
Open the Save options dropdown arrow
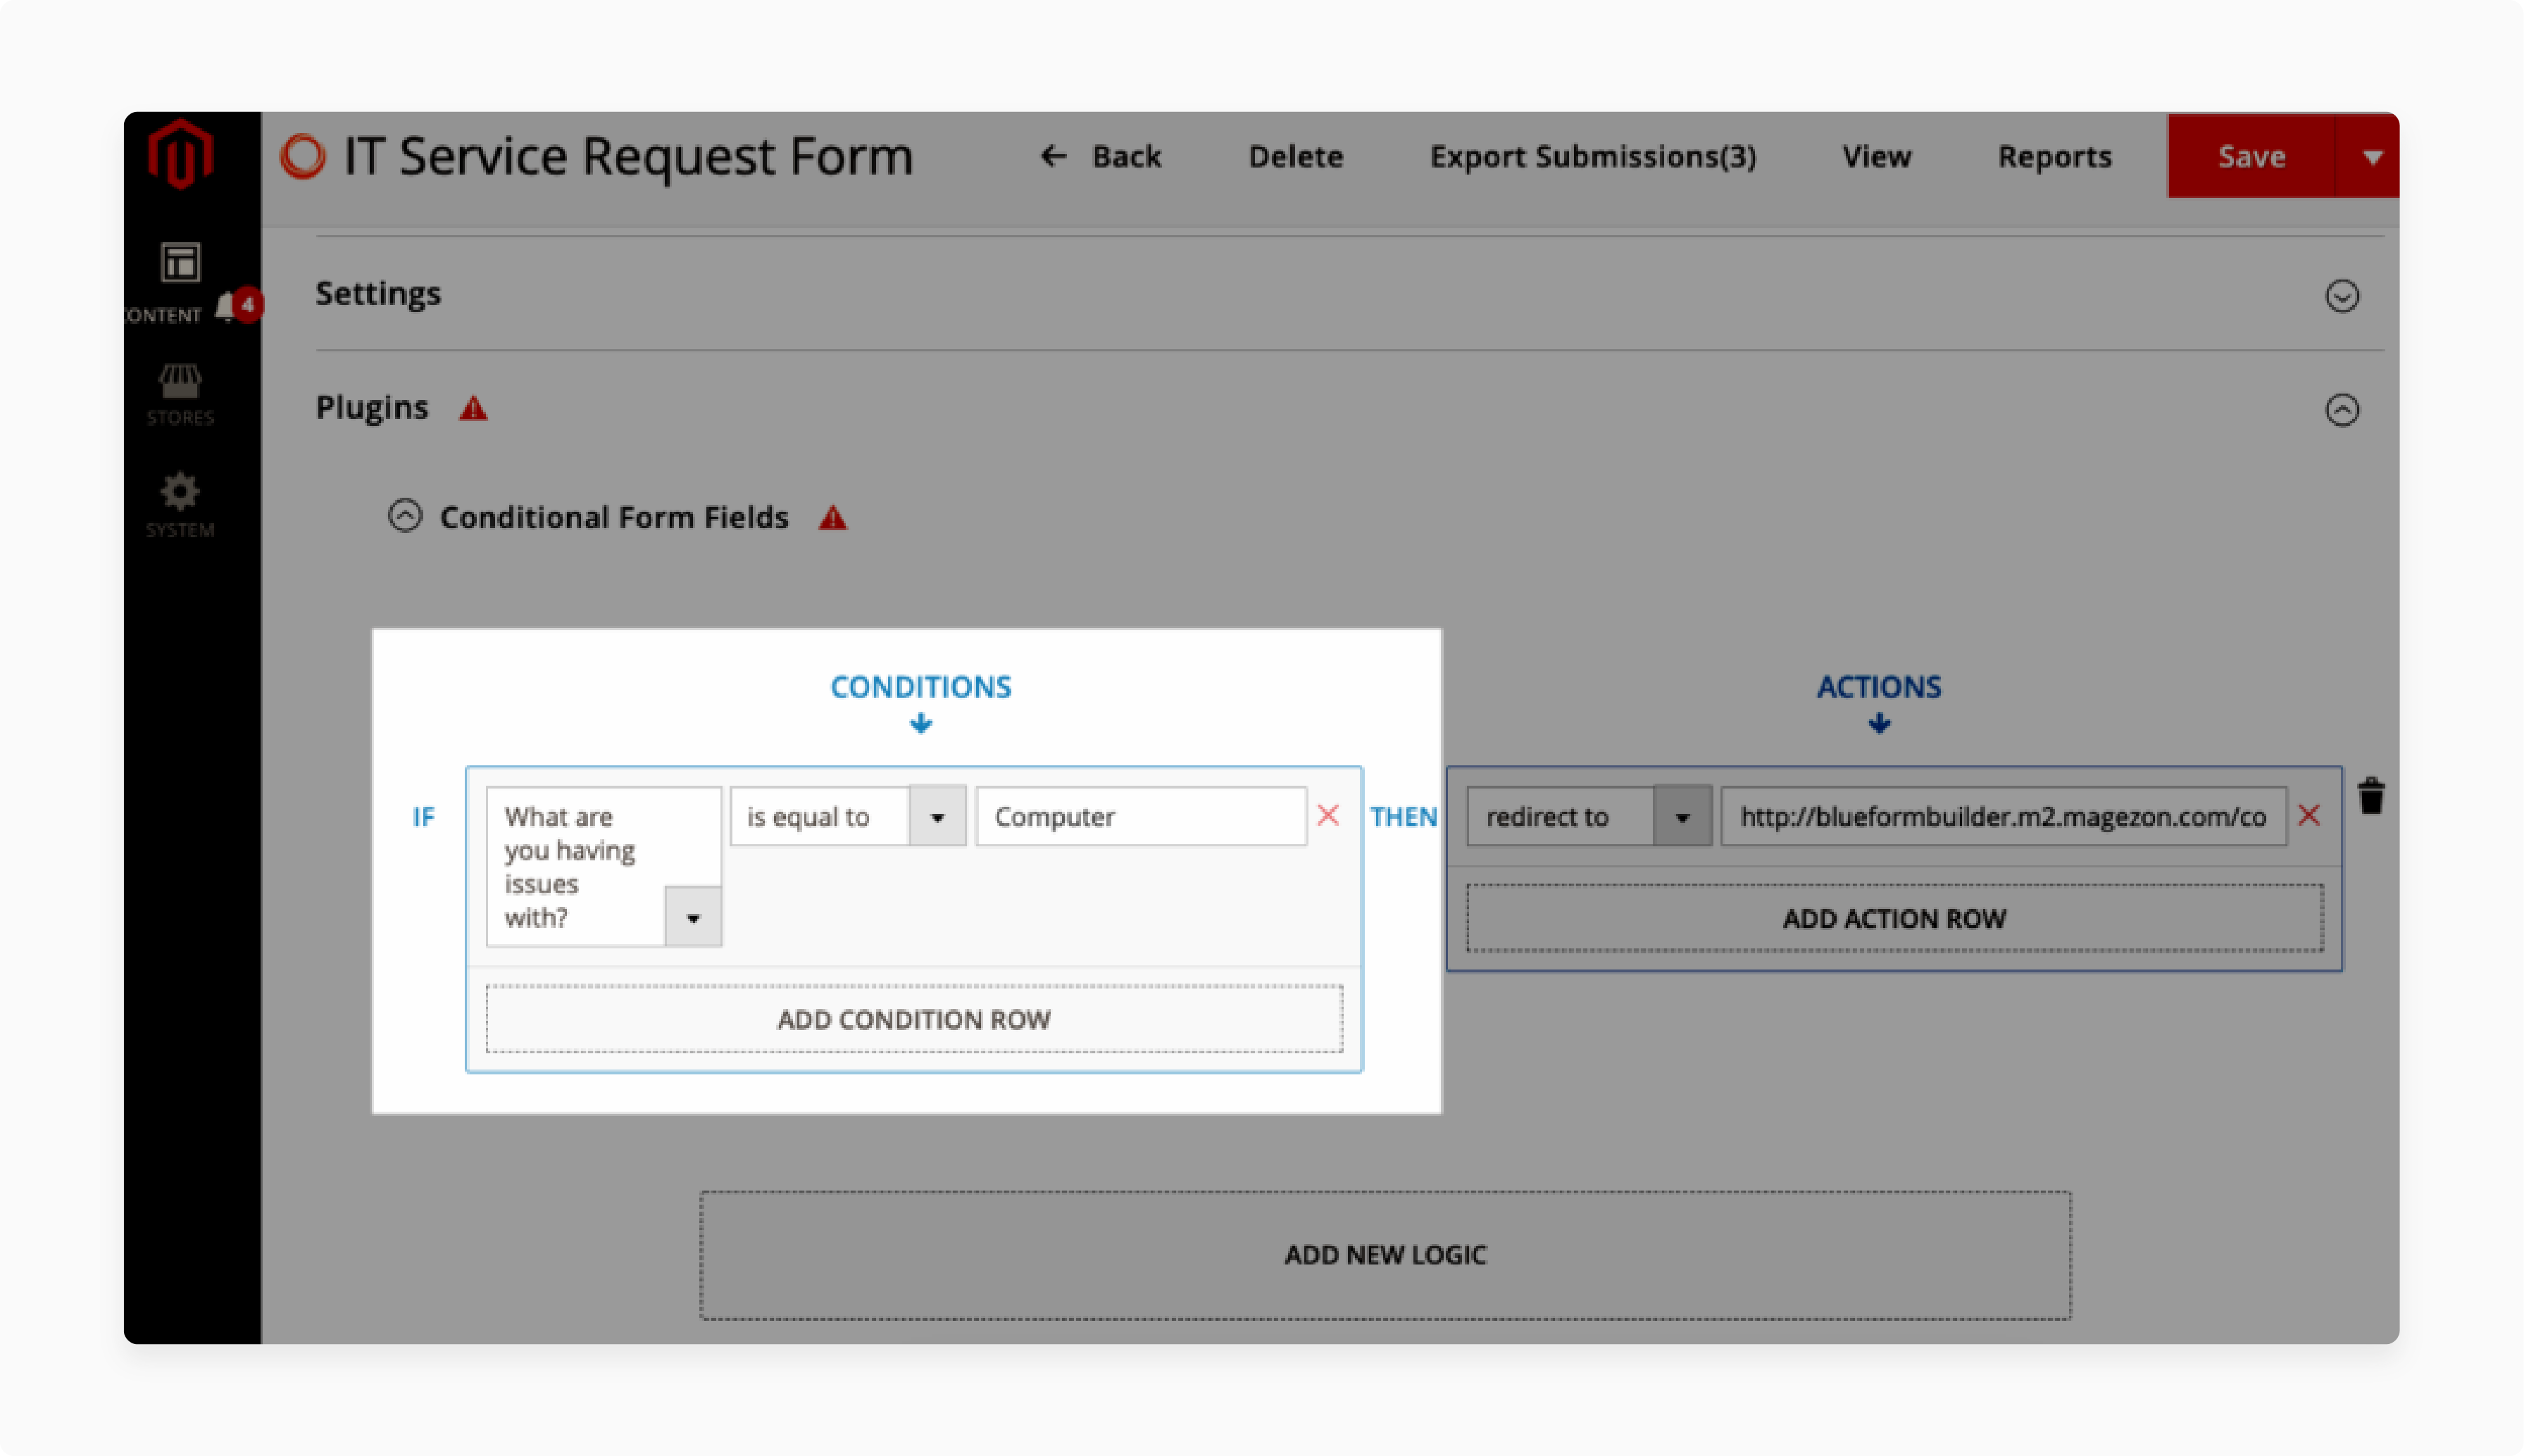[2371, 156]
